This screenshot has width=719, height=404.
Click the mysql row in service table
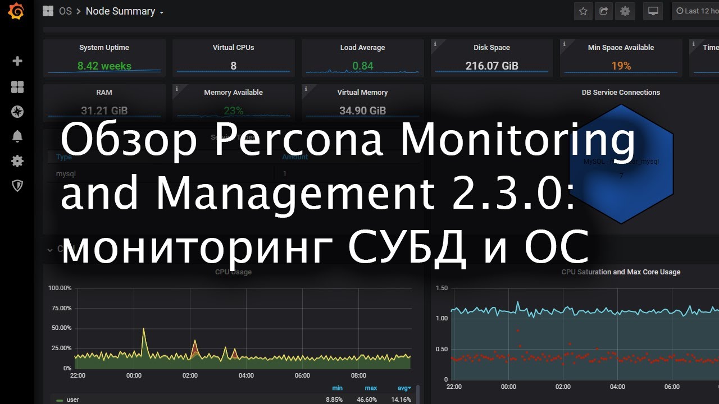233,174
